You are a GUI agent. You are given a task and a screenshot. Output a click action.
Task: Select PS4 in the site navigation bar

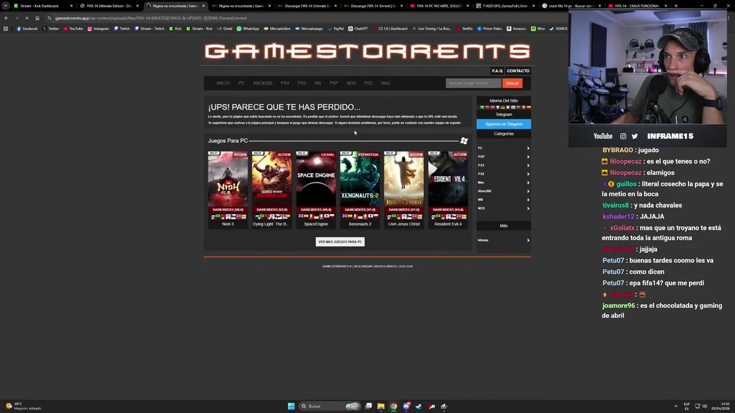[285, 83]
